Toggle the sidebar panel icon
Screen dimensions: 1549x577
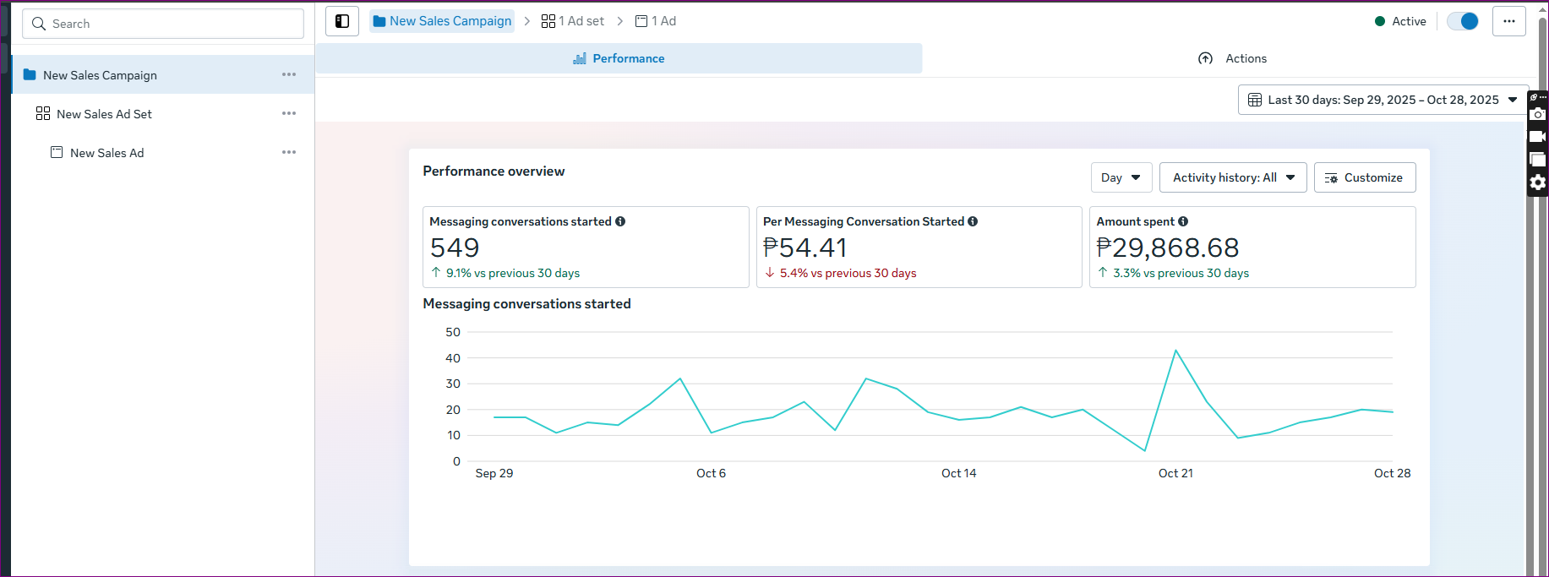tap(342, 21)
